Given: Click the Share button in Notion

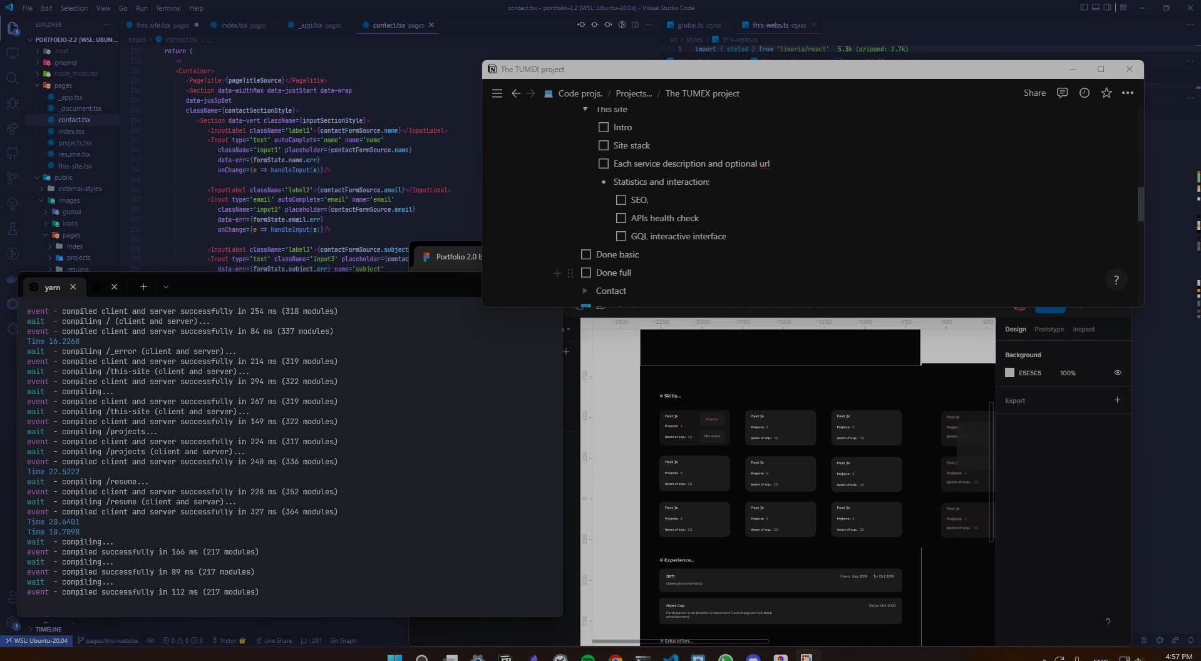Looking at the screenshot, I should (1034, 93).
